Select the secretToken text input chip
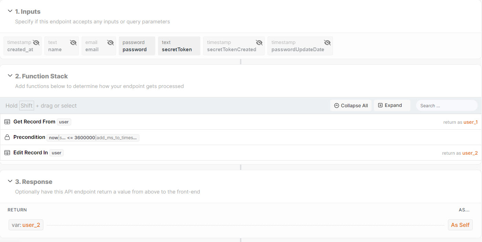This screenshot has height=242, width=482. (179, 46)
